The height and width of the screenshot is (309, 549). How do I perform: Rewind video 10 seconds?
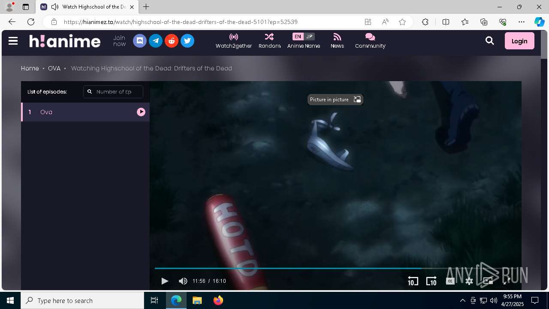tap(413, 281)
